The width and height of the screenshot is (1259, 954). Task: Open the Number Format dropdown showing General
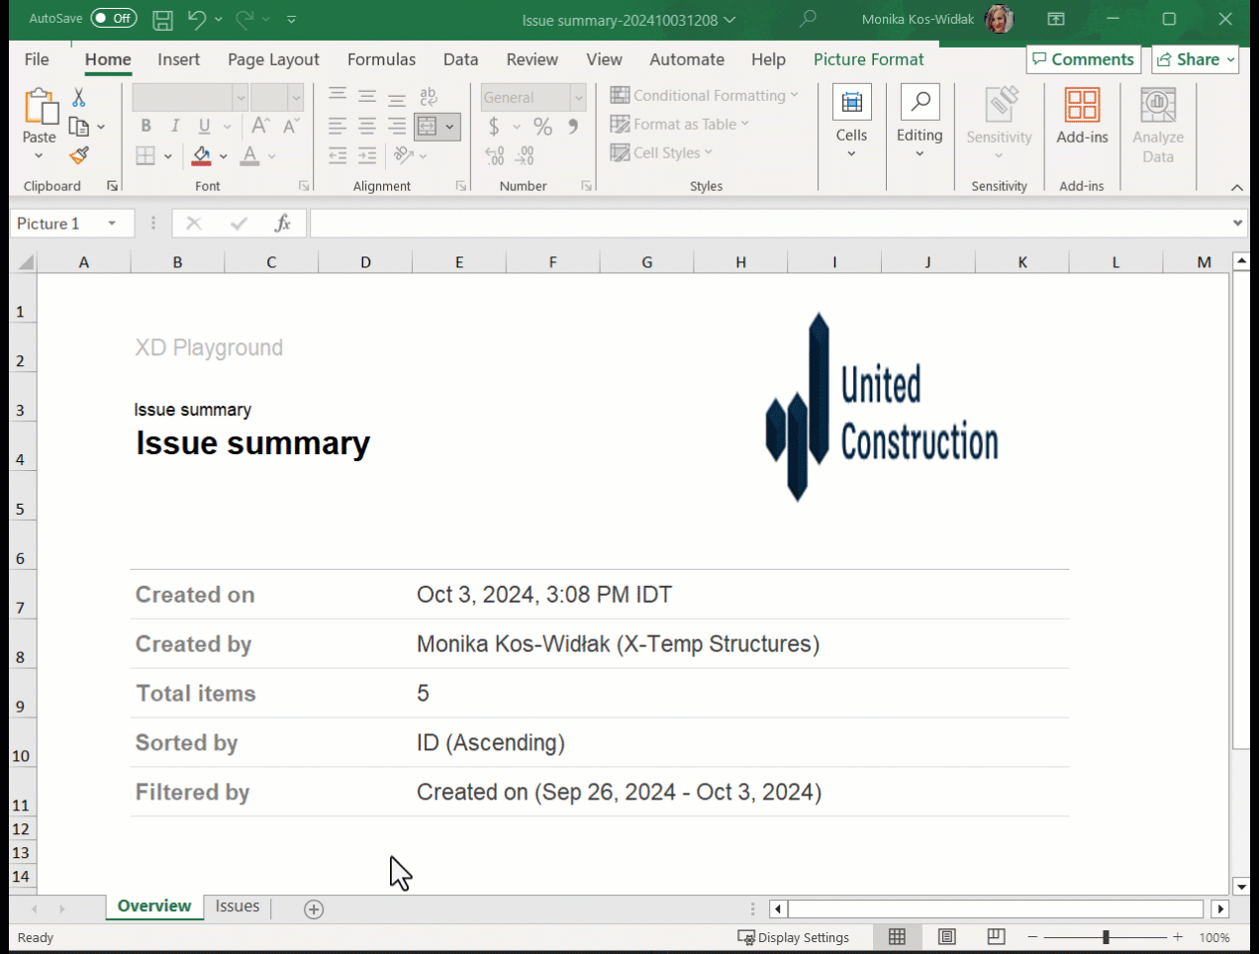tap(579, 97)
